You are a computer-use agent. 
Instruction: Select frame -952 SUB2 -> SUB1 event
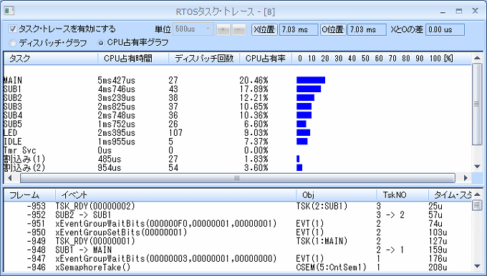pos(238,215)
